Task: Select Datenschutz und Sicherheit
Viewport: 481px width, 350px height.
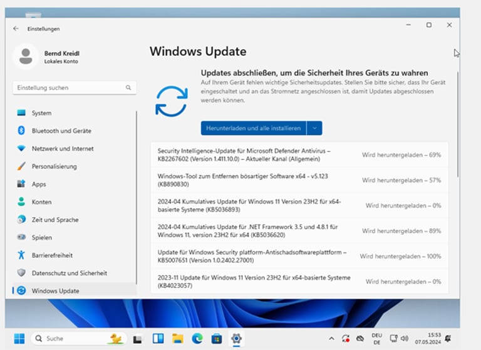Action: [75, 273]
